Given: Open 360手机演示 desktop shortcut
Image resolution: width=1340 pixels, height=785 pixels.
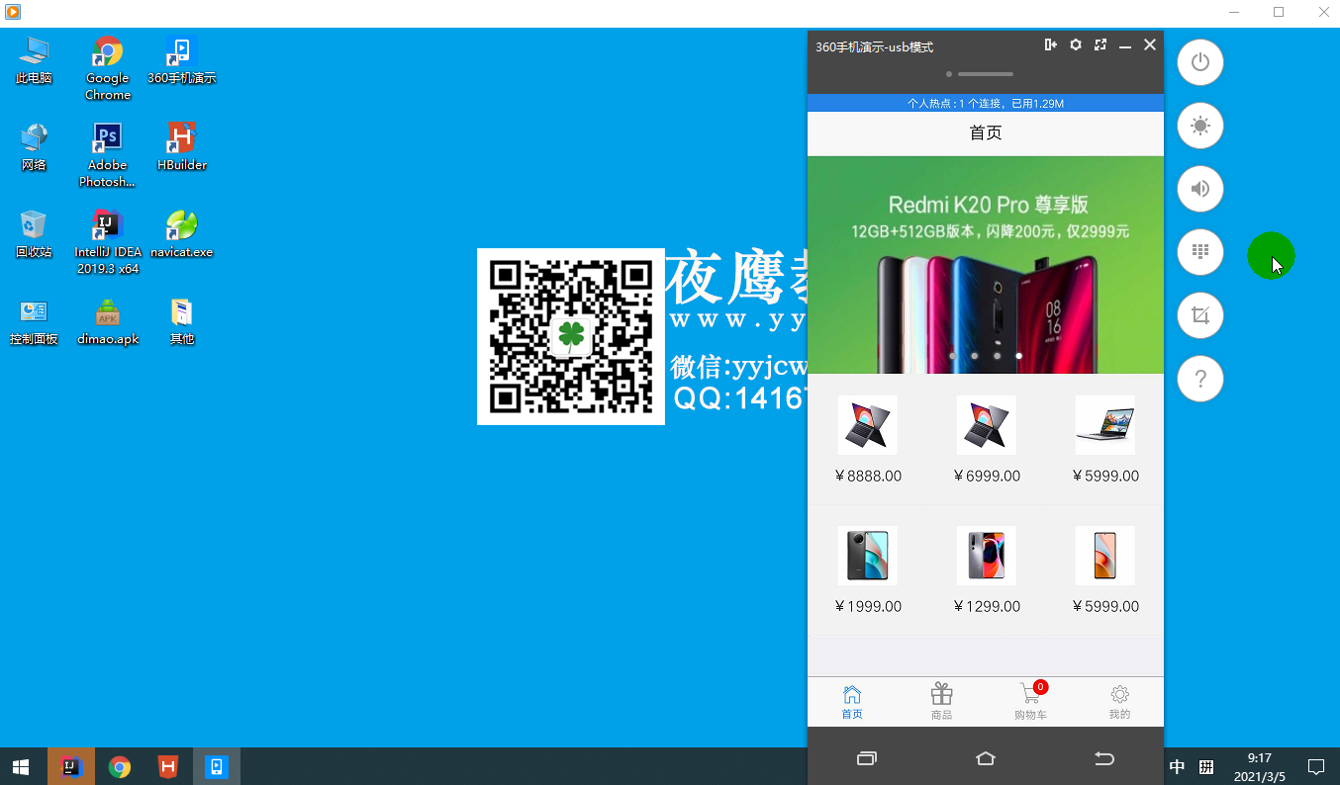Looking at the screenshot, I should click(182, 60).
